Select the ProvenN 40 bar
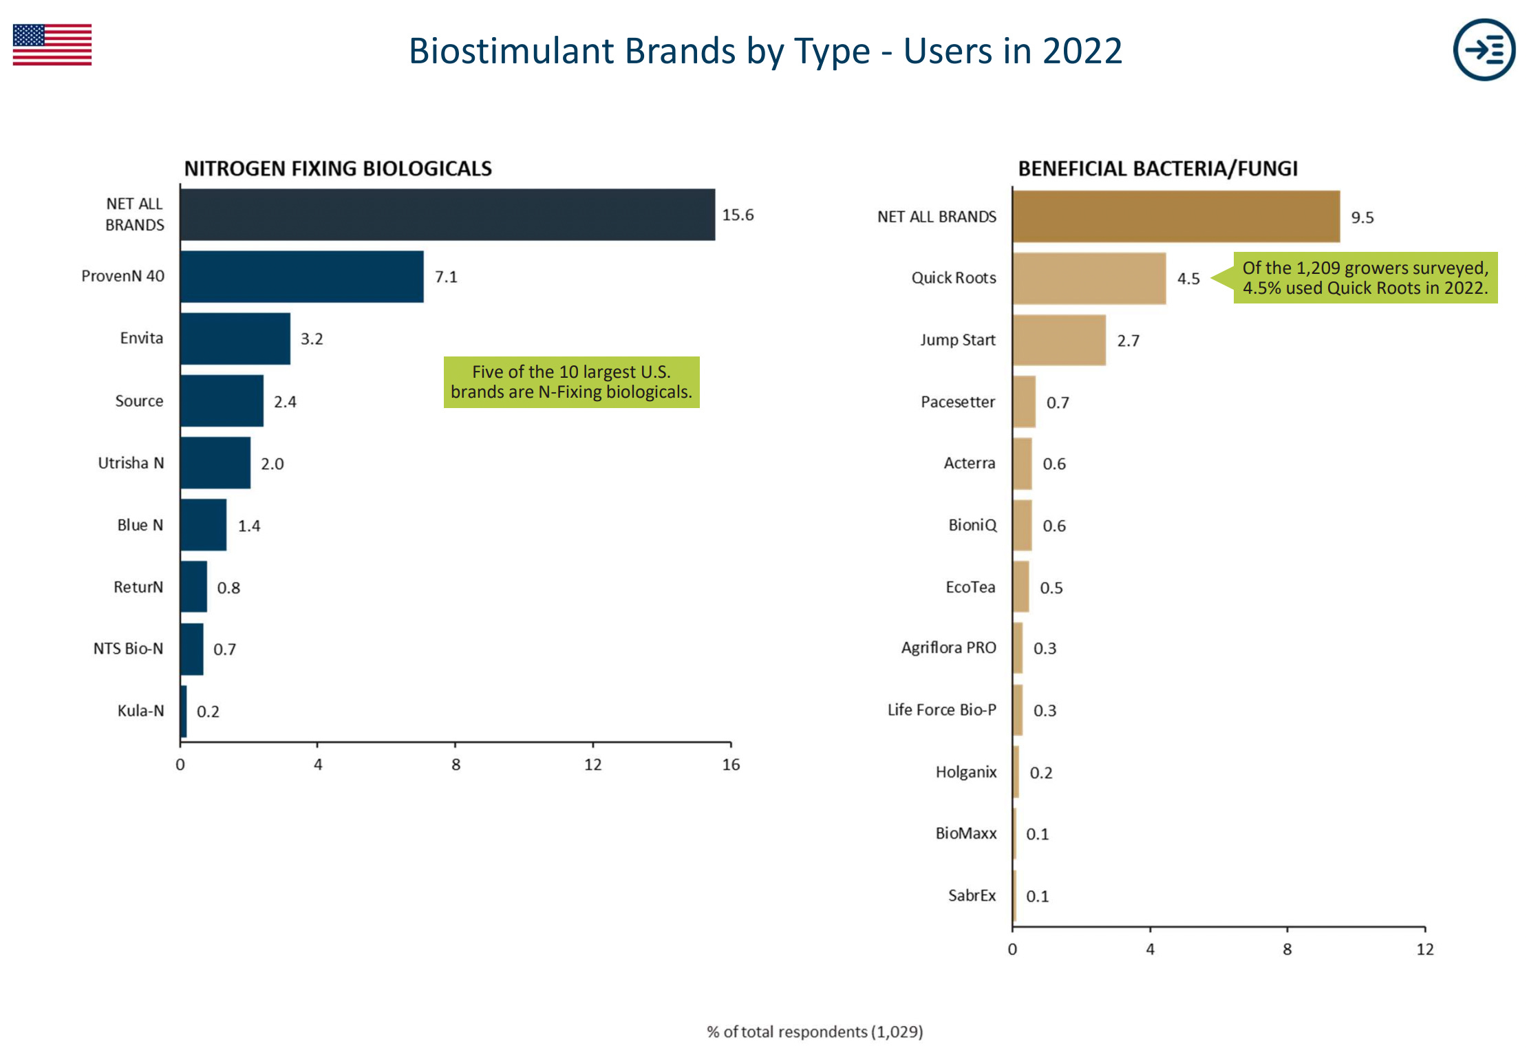 [303, 277]
